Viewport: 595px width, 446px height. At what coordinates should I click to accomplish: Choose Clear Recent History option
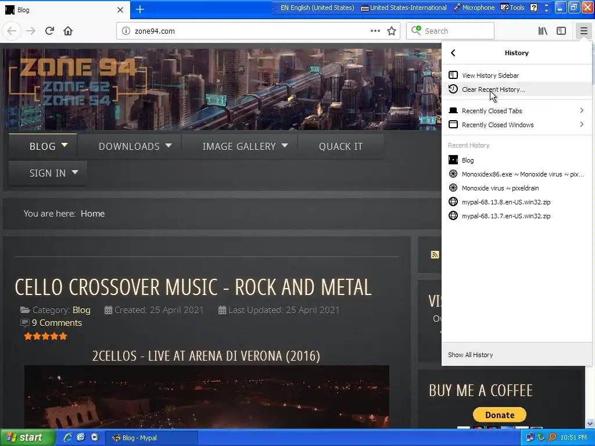tap(517, 89)
